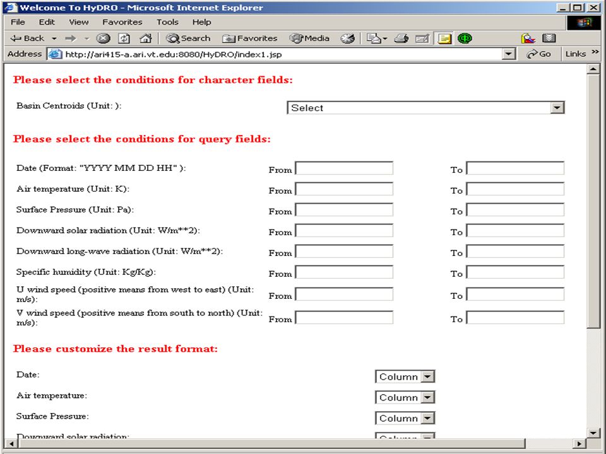
Task: Open the Basin Centroids Select dropdown
Action: click(x=425, y=108)
